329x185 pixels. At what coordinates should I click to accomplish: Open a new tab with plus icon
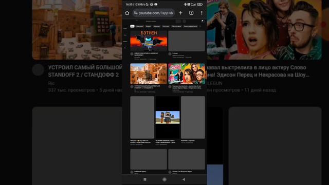pos(180,13)
